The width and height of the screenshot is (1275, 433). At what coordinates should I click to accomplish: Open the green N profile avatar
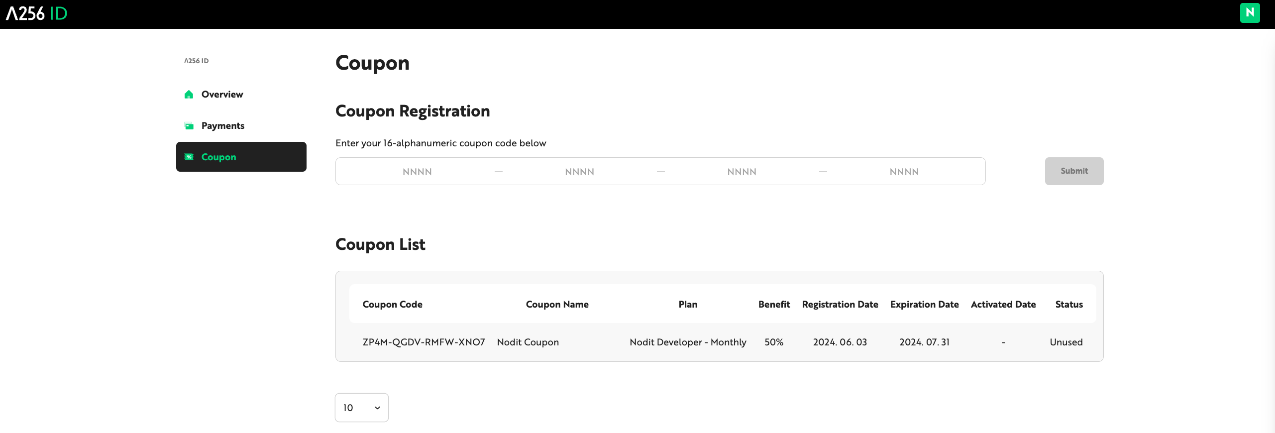1250,13
